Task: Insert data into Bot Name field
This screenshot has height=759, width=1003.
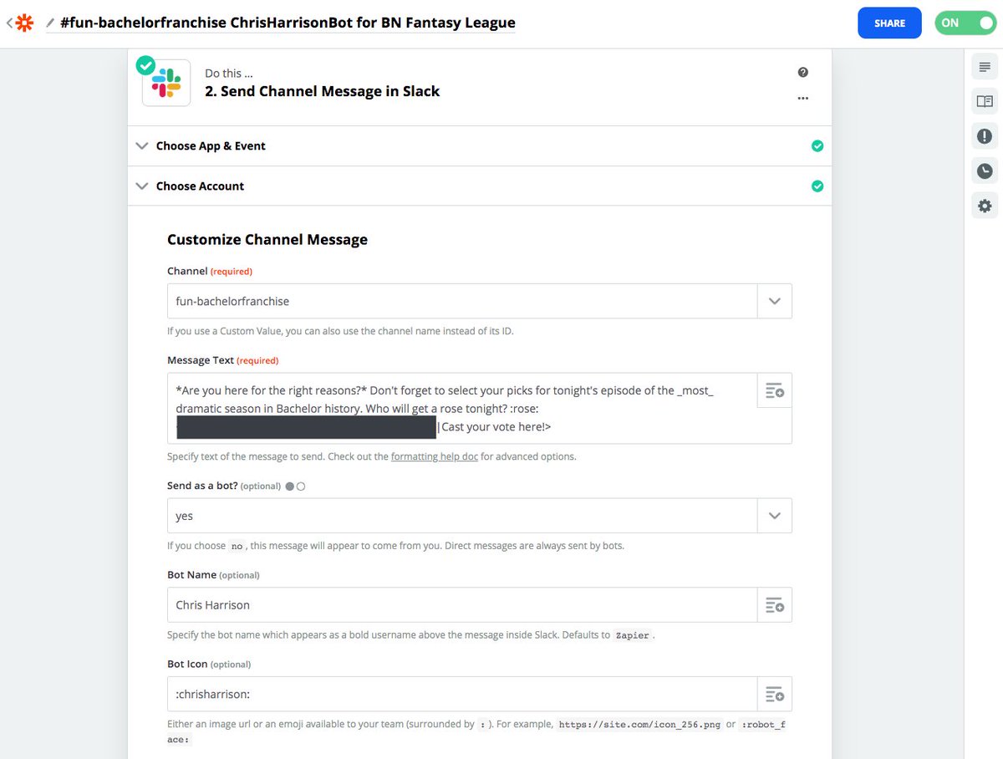Action: coord(775,604)
